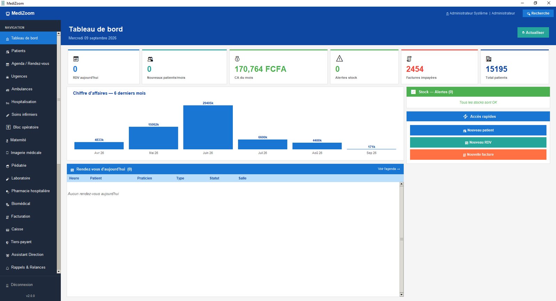Create a Nouveau patient
Screen dimensions: 556x301
click(x=478, y=130)
